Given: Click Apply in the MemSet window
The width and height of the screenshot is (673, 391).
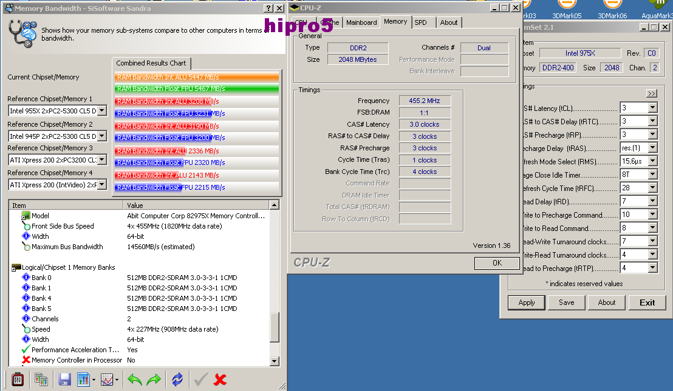Looking at the screenshot, I should (527, 302).
